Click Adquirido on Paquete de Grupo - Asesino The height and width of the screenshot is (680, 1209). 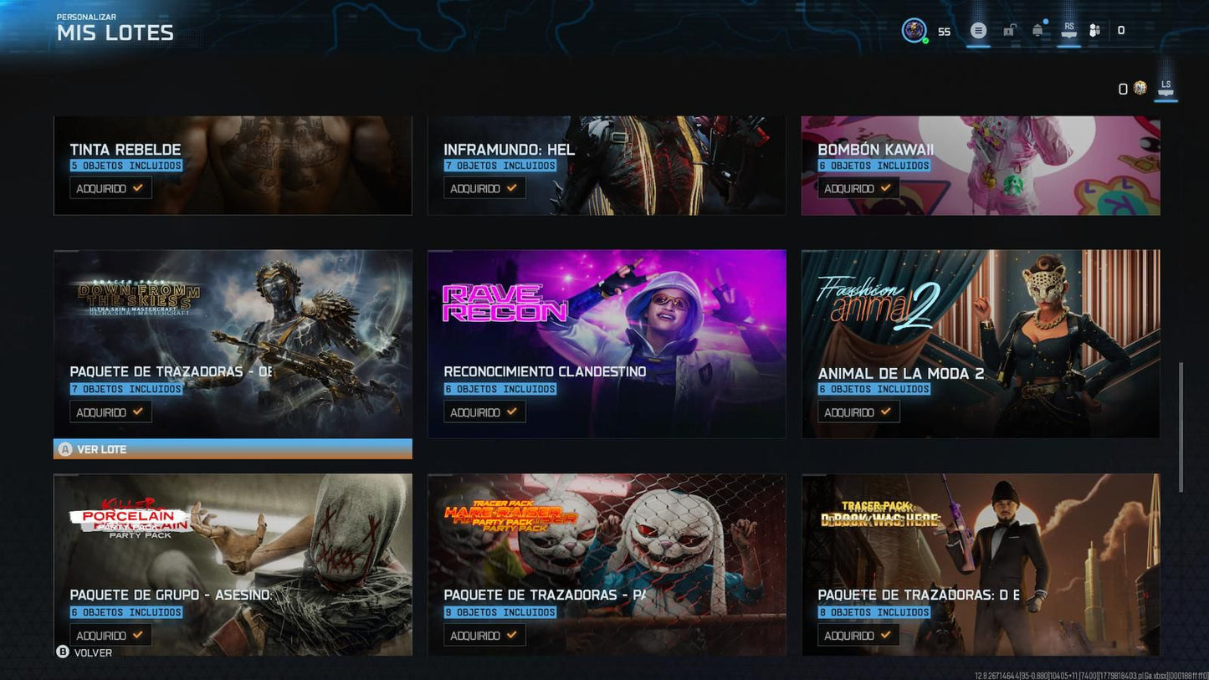click(x=110, y=635)
